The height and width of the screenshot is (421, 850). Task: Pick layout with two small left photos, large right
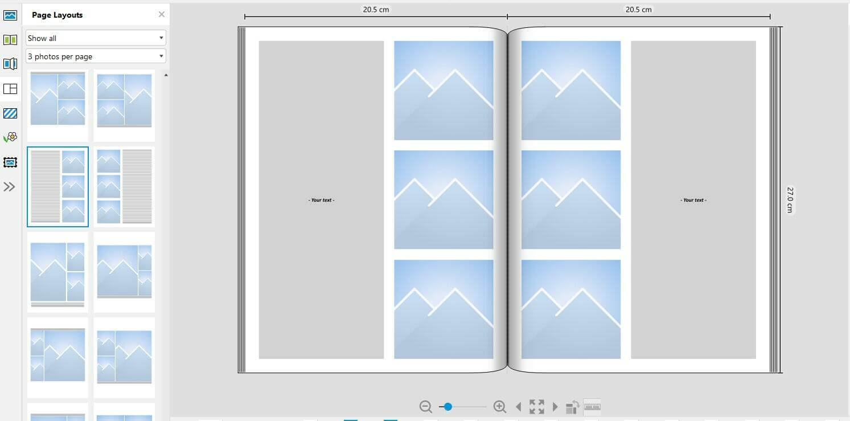click(58, 358)
